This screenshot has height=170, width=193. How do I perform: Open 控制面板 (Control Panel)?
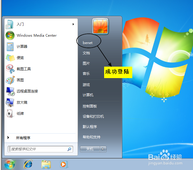point(90,106)
